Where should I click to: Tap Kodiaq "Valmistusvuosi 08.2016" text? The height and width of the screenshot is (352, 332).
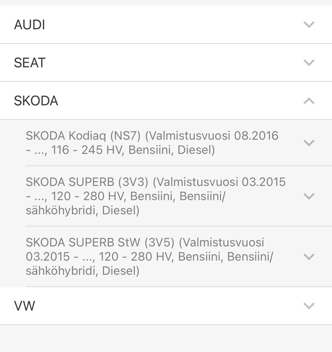coord(212,136)
